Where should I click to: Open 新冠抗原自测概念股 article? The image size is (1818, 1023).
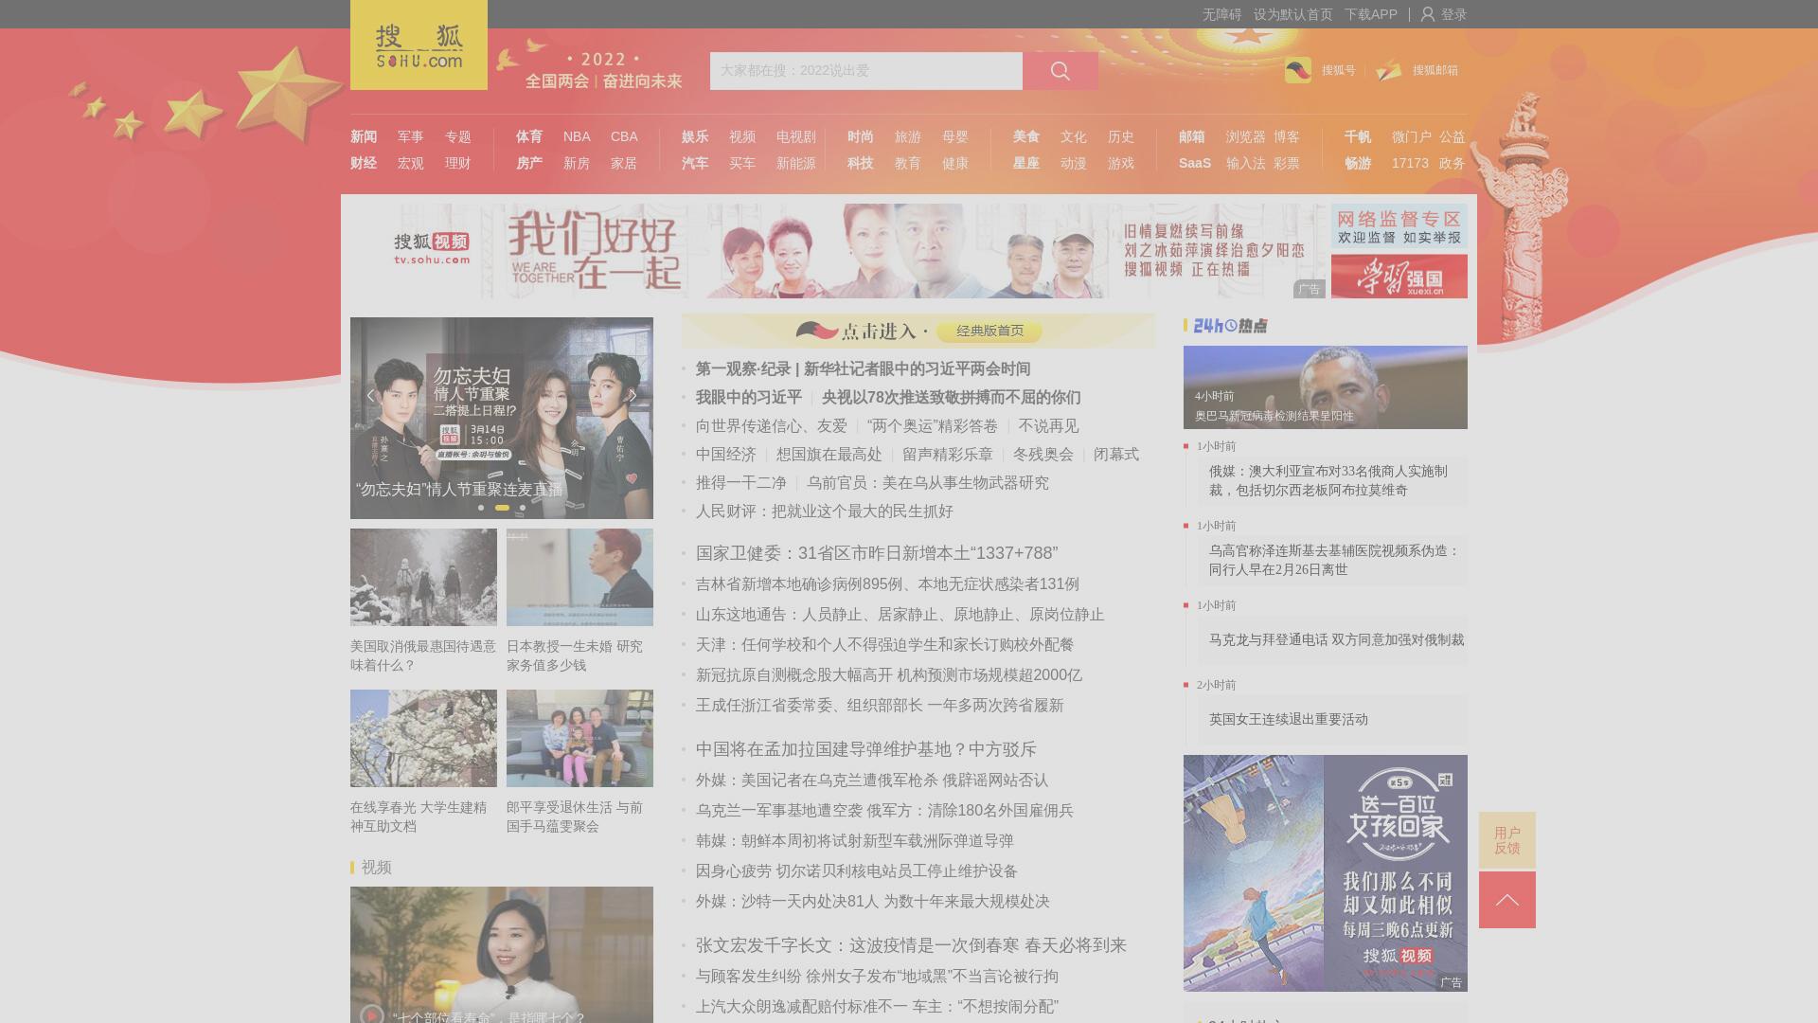pyautogui.click(x=889, y=675)
